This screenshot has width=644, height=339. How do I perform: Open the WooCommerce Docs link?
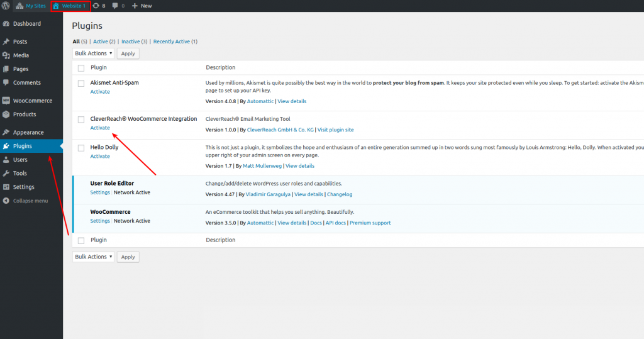point(316,223)
